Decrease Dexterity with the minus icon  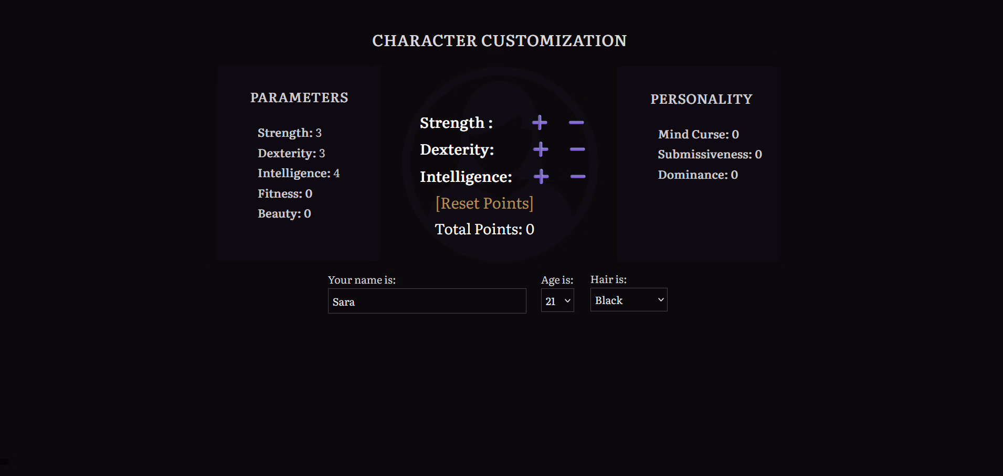(x=577, y=149)
